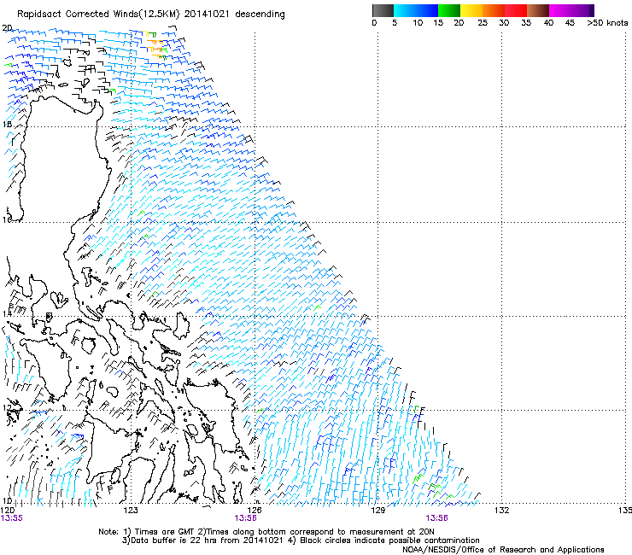Click the legend scale value '5'

click(x=395, y=23)
